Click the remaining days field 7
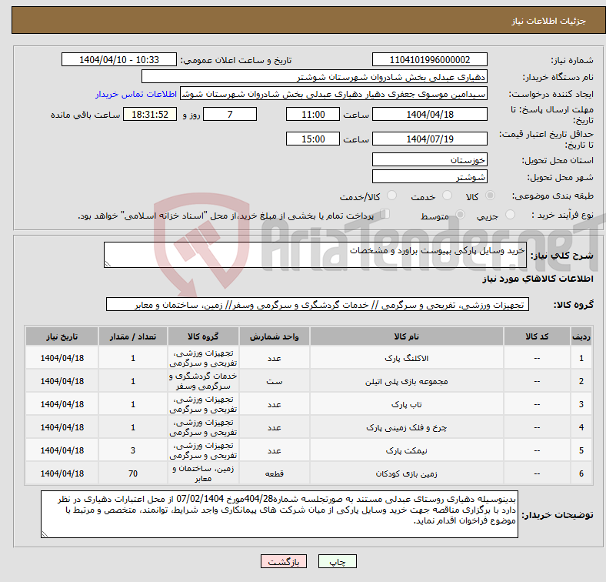606x582 pixels. [230, 114]
